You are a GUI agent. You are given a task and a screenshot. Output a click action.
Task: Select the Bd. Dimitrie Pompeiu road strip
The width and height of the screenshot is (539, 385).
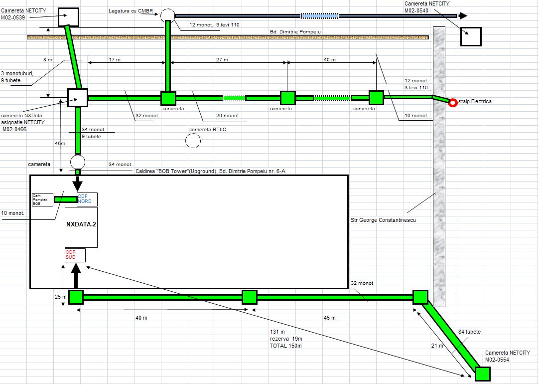pyautogui.click(x=227, y=37)
